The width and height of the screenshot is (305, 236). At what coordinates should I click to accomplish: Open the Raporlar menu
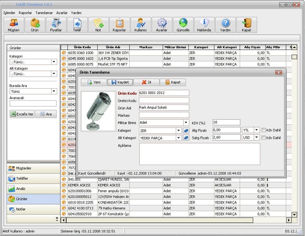25,13
